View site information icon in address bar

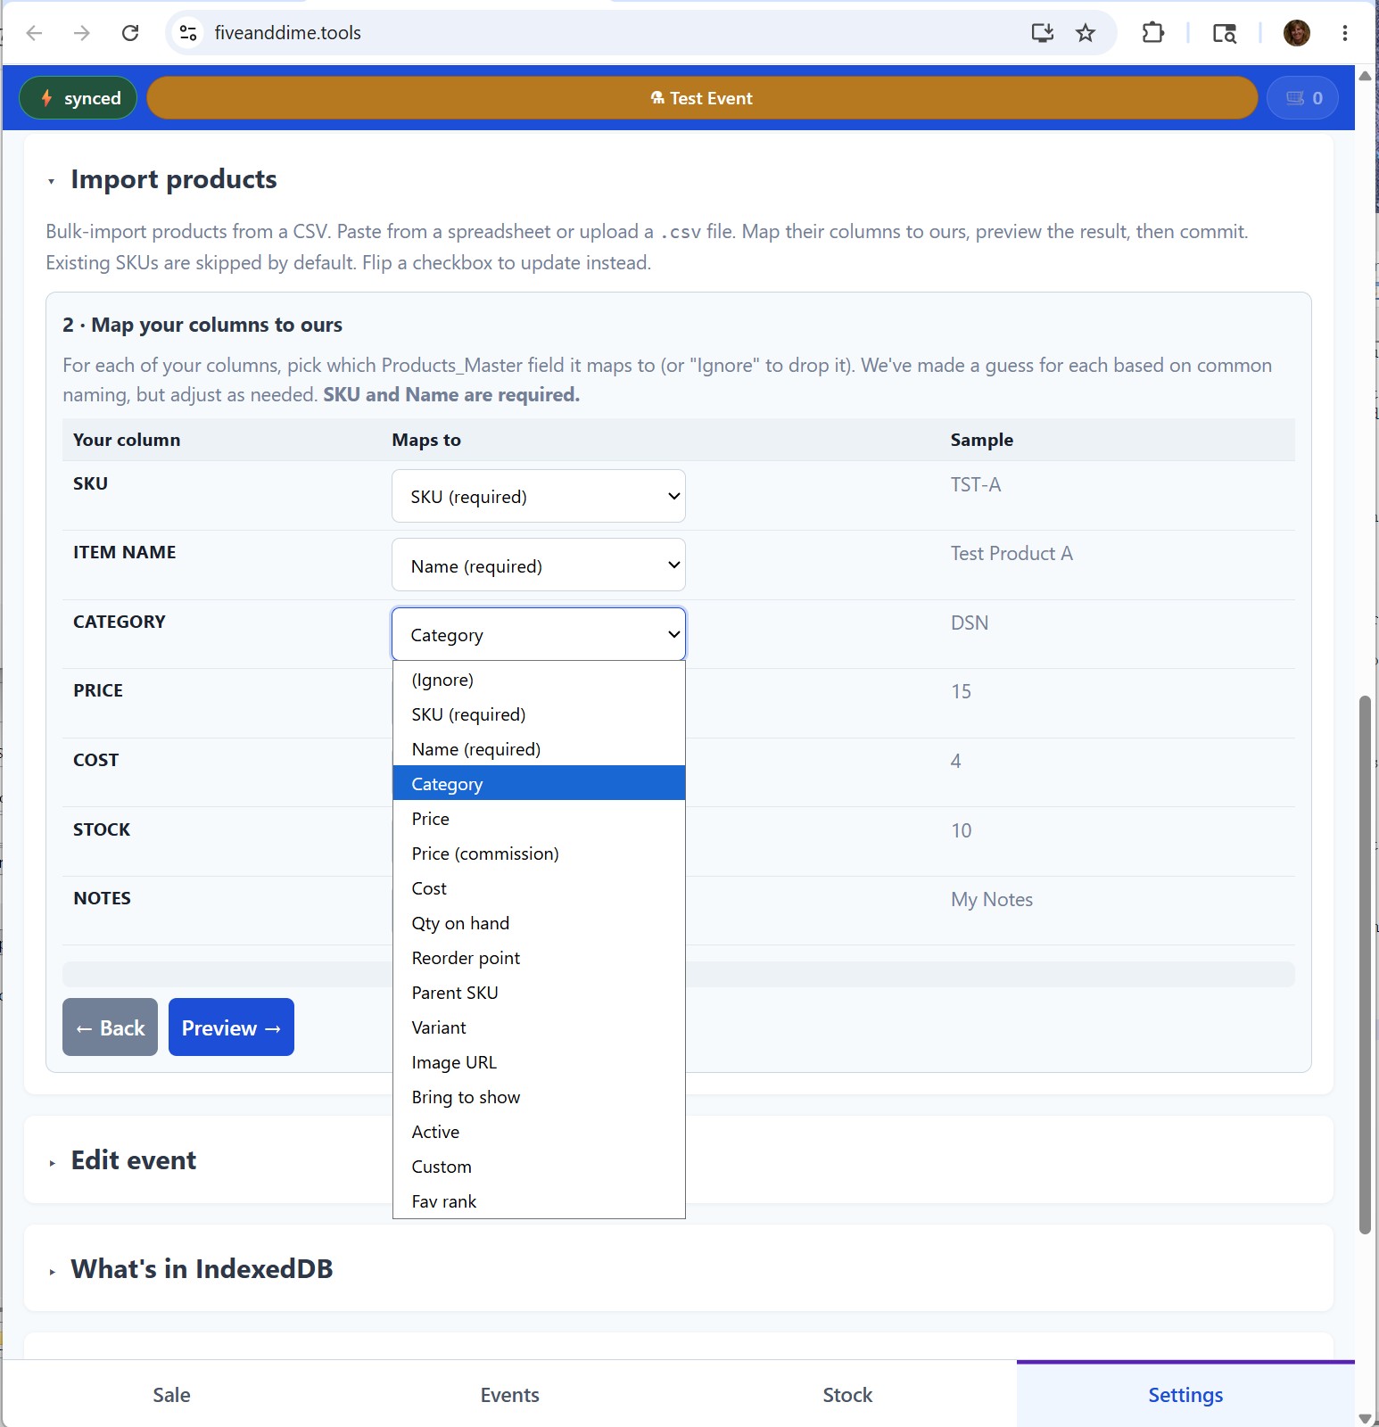(x=188, y=33)
